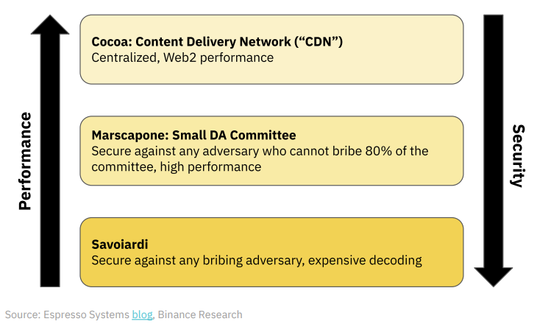Viewport: 537px width, 327px height.
Task: Click the Binance Research source text
Action: click(200, 314)
